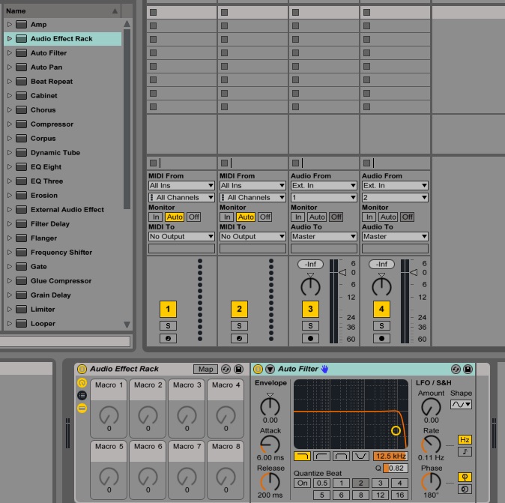505x503 pixels.
Task: Toggle the Auto Filter device activator
Action: [258, 369]
